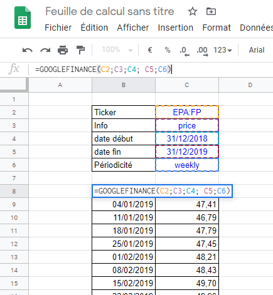Select column D header
Image resolution: width=273 pixels, height=295 pixels.
pyautogui.click(x=246, y=85)
